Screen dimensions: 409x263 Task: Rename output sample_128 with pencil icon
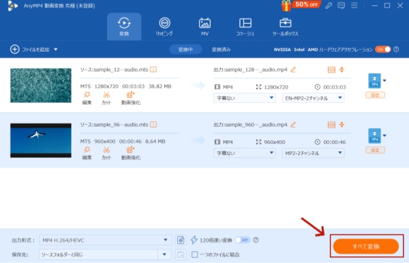coord(293,69)
